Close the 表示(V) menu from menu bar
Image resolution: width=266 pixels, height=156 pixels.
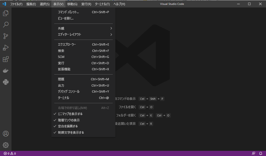[x=58, y=4]
